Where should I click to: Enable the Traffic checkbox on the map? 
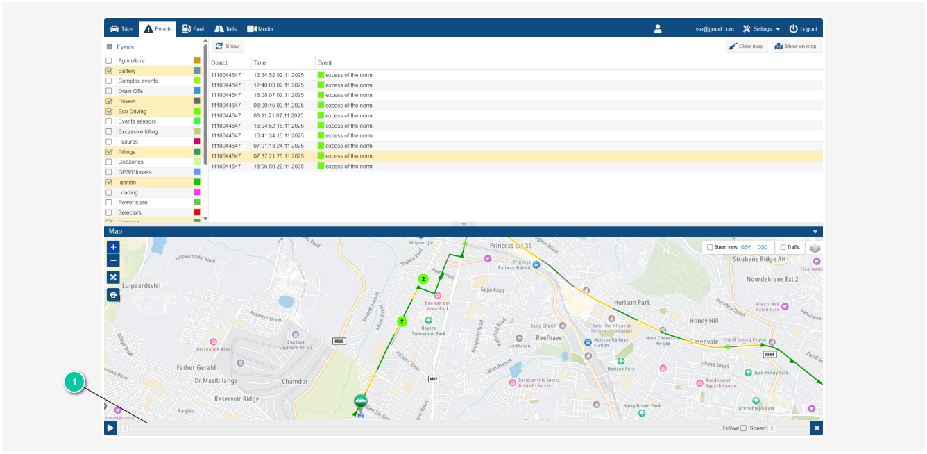(x=783, y=247)
